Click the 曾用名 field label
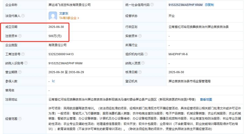Image resolution: width=245 pixels, height=134 pixels. point(10,90)
